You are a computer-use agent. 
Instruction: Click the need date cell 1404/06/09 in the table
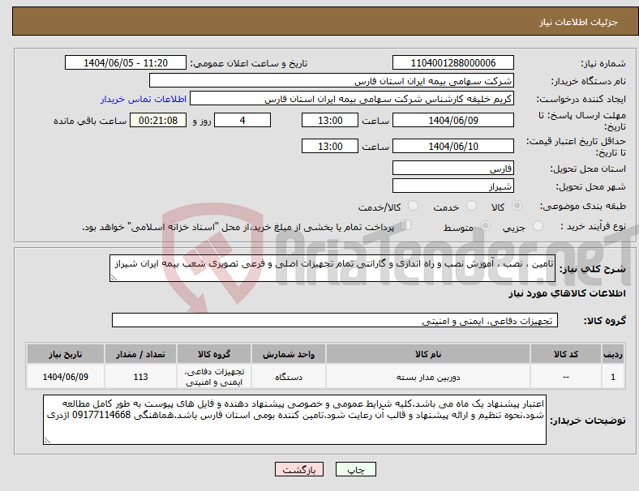coord(66,377)
